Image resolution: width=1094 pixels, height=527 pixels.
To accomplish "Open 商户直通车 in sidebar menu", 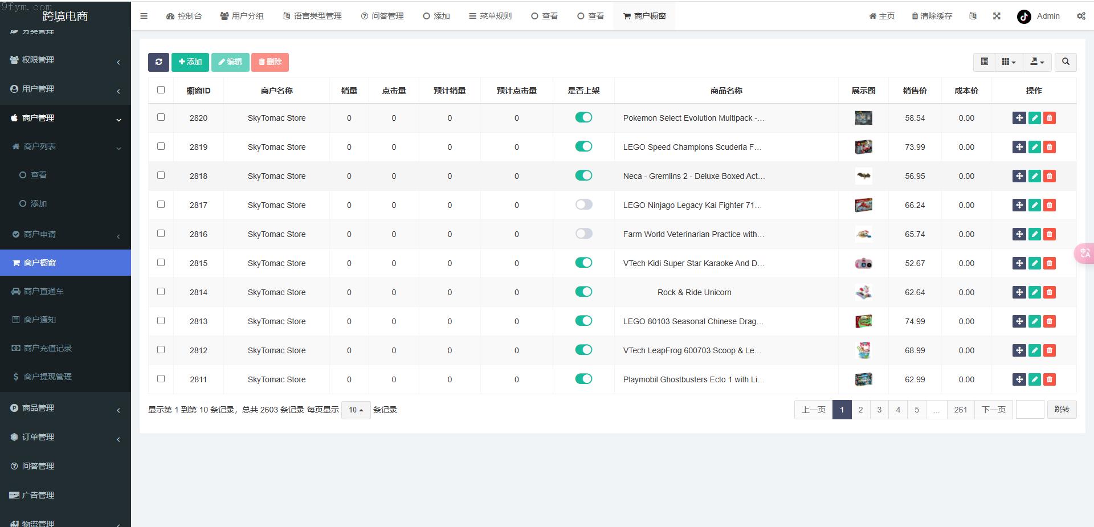I will pyautogui.click(x=44, y=291).
